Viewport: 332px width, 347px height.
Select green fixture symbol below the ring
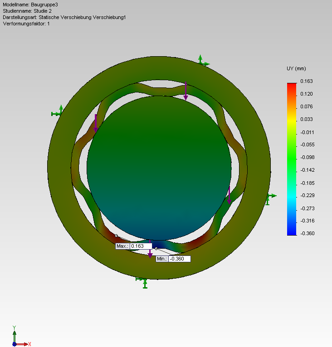[142, 283]
